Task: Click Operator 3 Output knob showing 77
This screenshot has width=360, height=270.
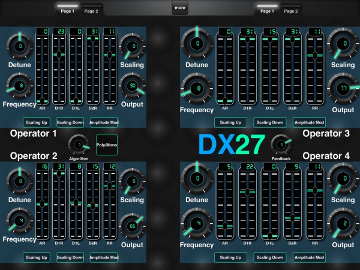Action: tap(343, 88)
